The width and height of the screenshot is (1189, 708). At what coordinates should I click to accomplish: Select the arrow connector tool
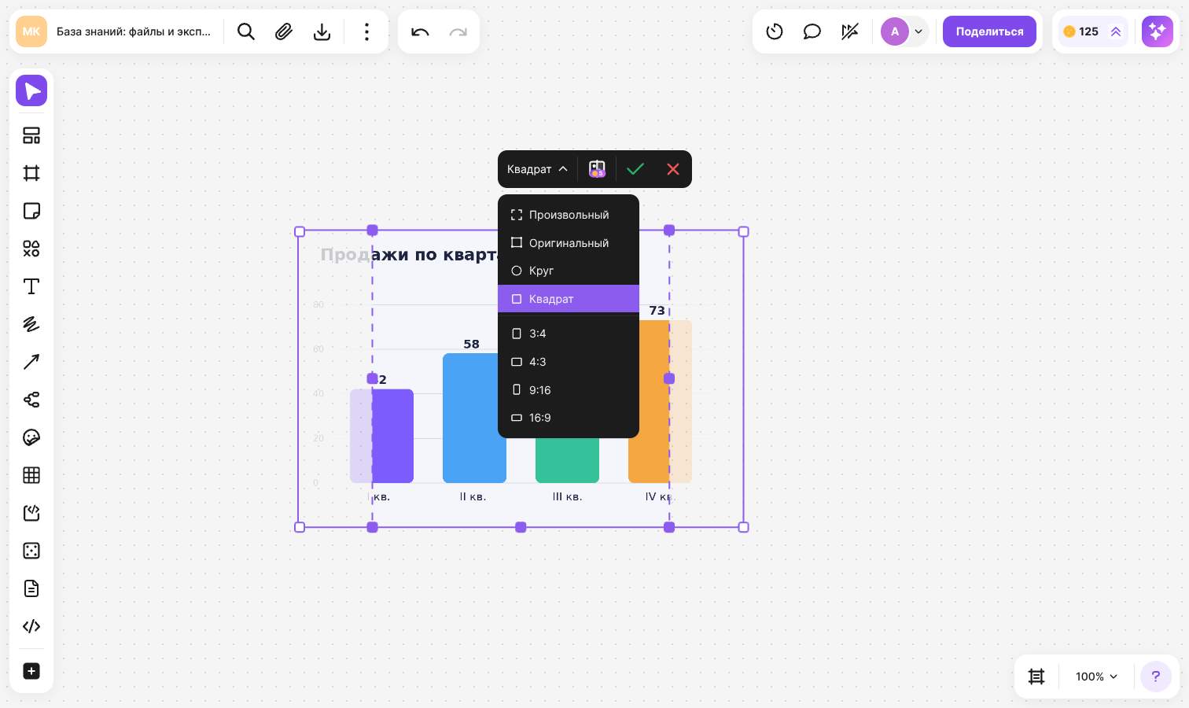tap(31, 362)
